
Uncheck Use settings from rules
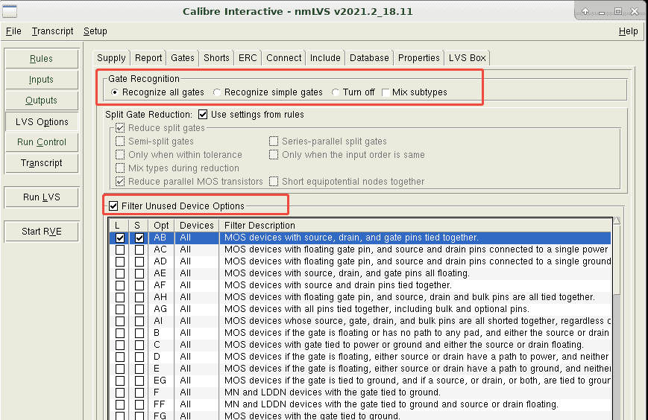click(202, 115)
